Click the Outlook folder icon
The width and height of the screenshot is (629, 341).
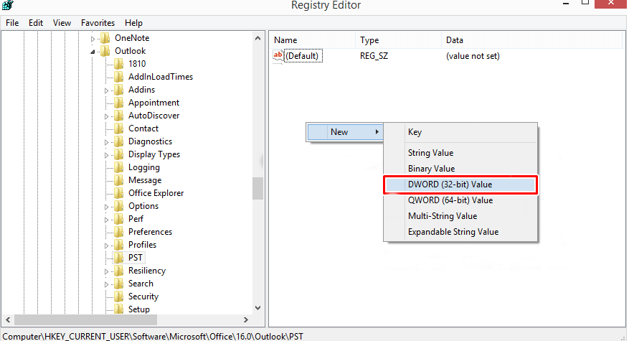click(x=105, y=51)
